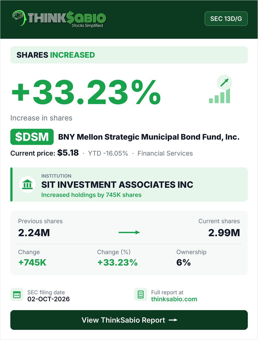Image resolution: width=258 pixels, height=340 pixels.
Task: Click the SIT INVESTMENT ASSOCIATES INC name
Action: point(117,185)
